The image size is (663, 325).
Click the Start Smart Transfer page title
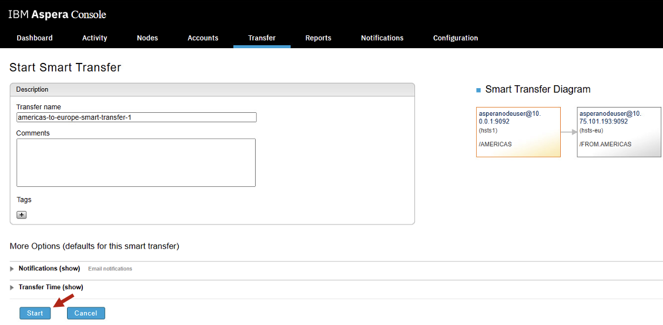click(x=65, y=68)
